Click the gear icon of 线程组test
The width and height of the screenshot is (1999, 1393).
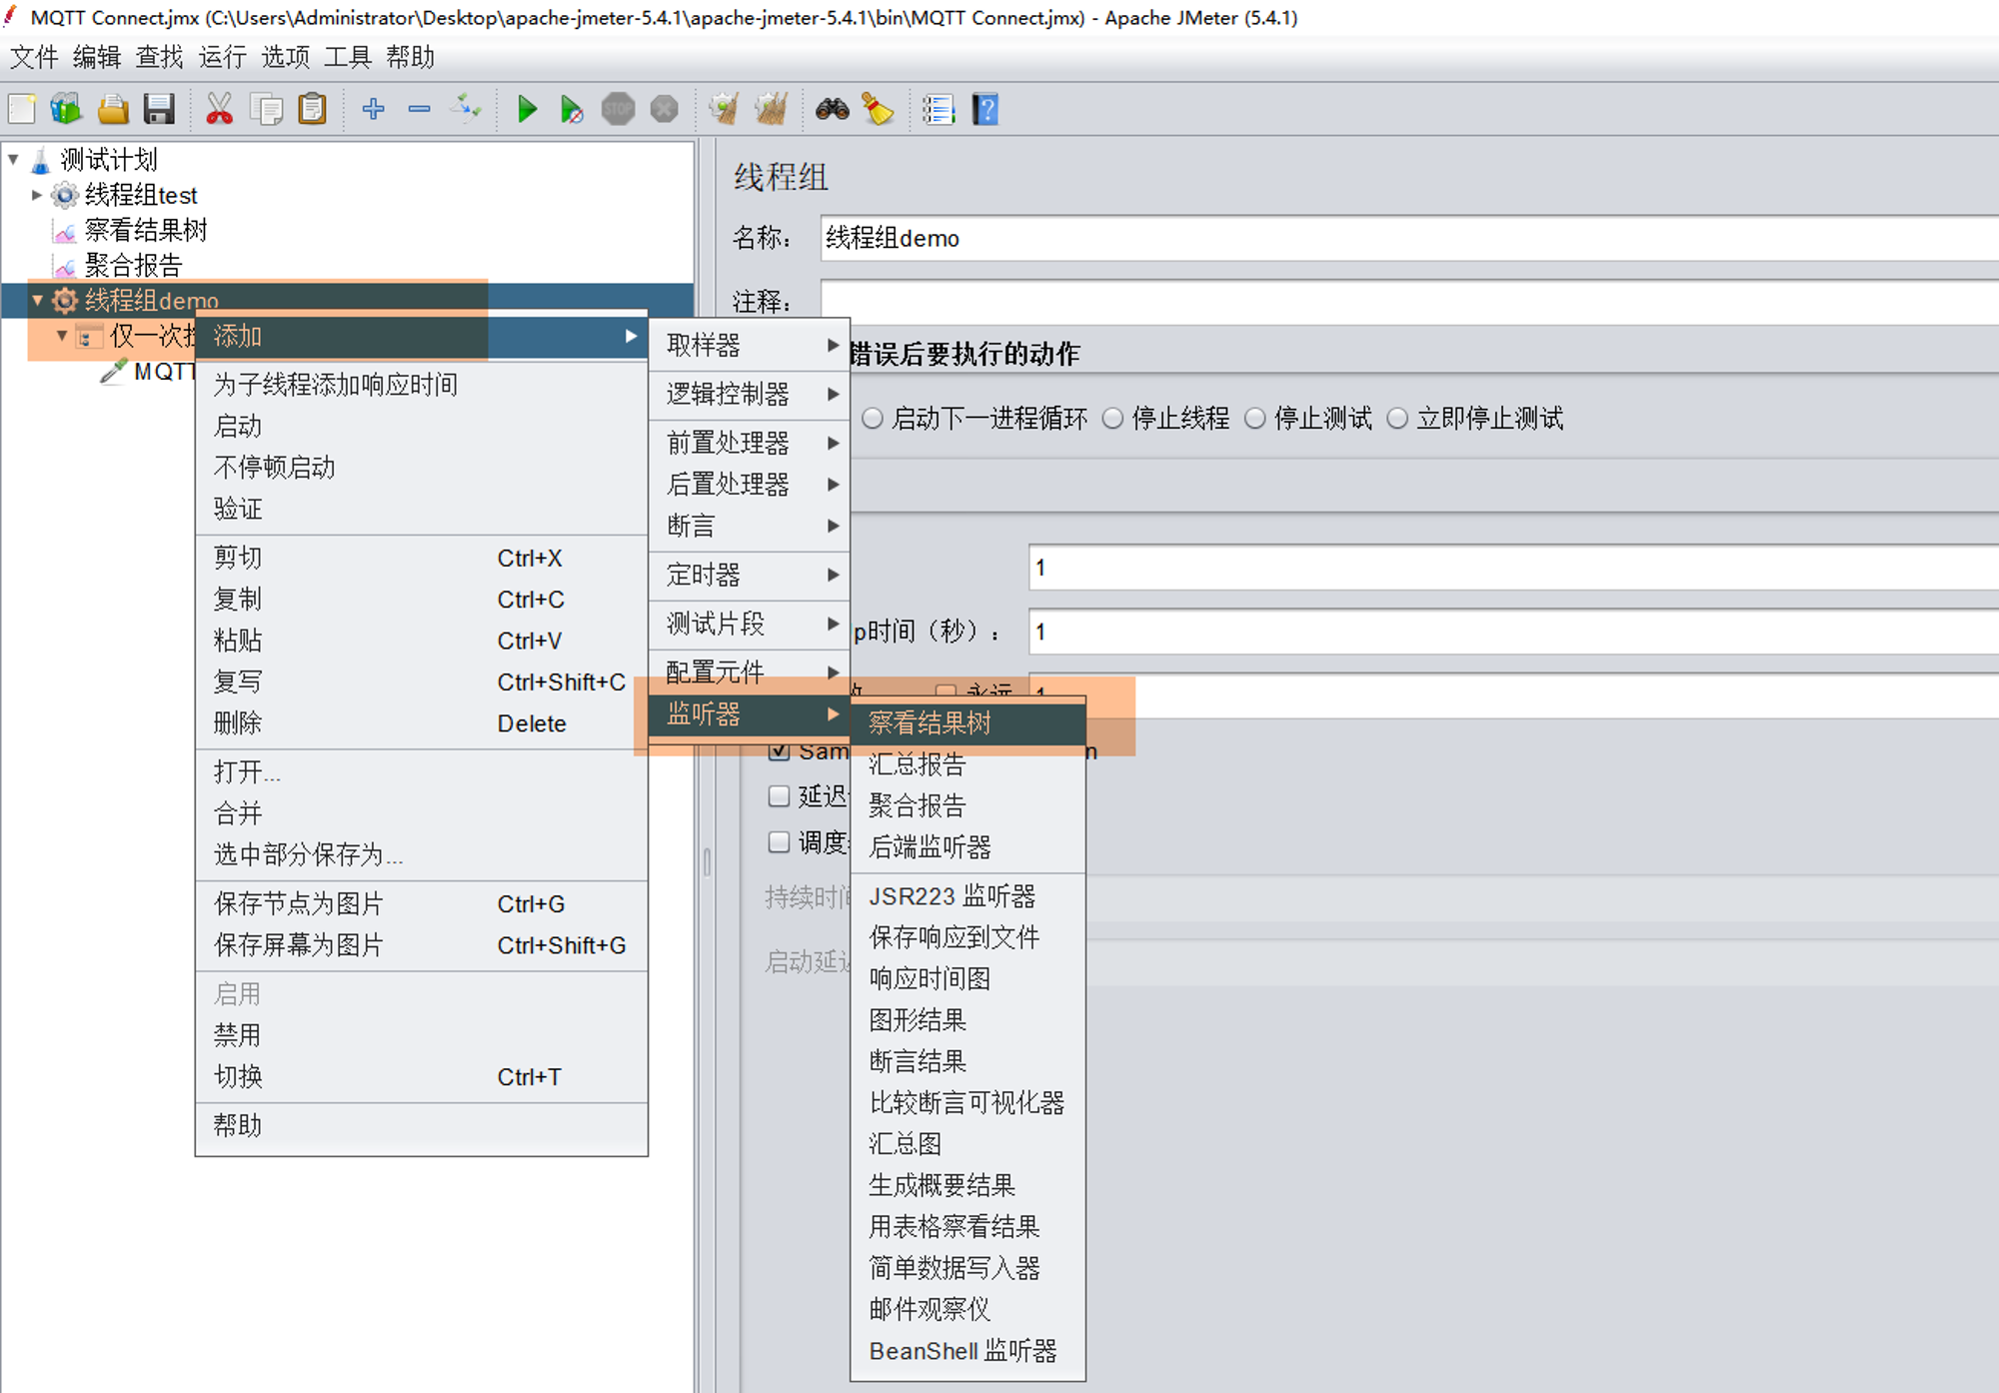[65, 195]
